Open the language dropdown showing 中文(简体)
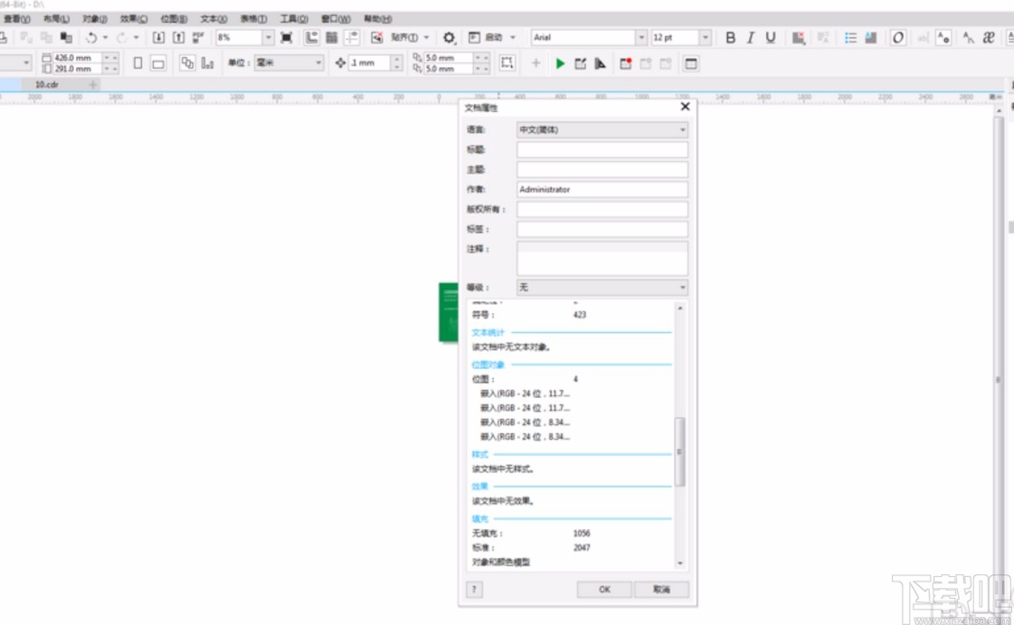1014x625 pixels. 602,130
